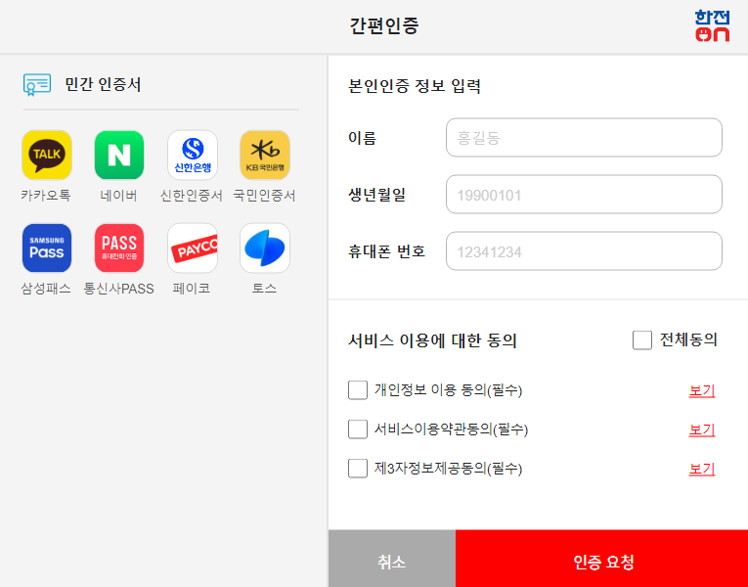Click the 간편인증 title text
Viewport: 748px width, 587px height.
click(384, 25)
